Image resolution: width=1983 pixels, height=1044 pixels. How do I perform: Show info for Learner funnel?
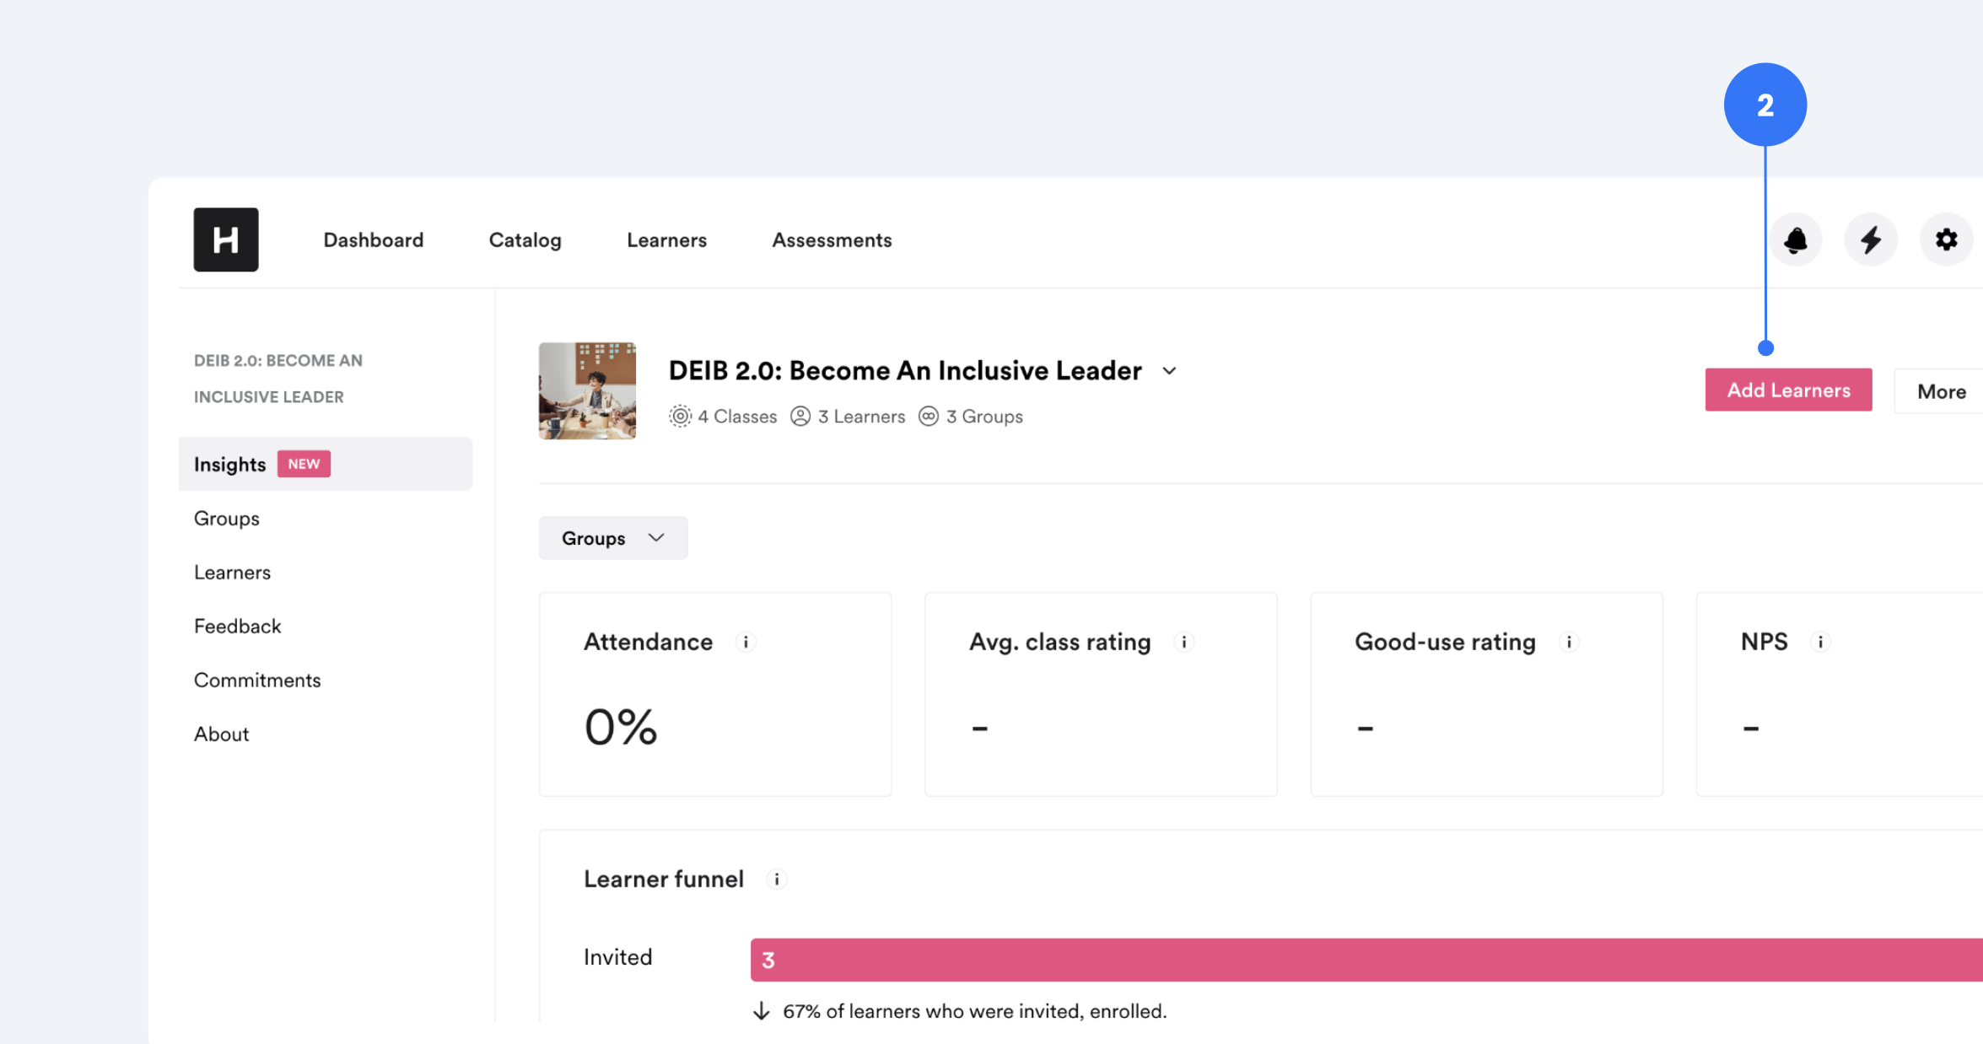click(777, 880)
